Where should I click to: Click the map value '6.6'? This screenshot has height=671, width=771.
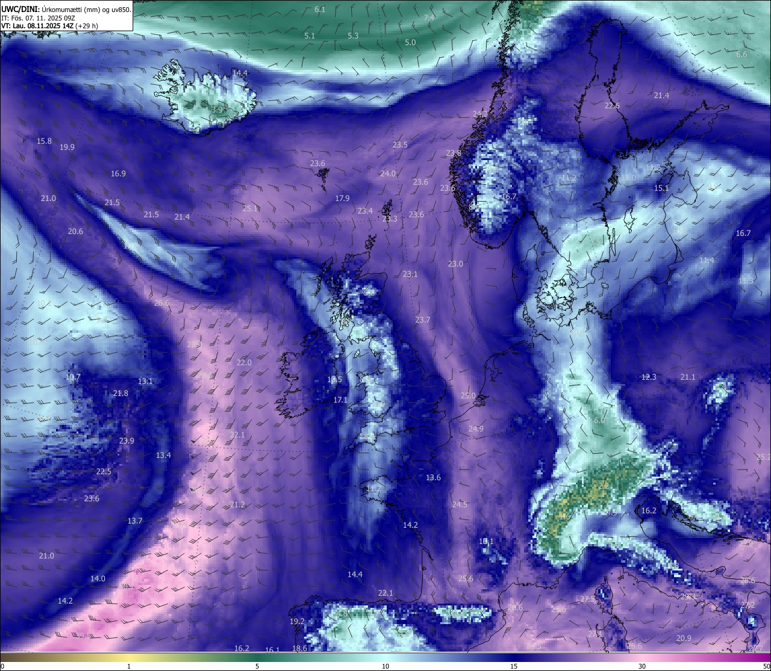741,54
